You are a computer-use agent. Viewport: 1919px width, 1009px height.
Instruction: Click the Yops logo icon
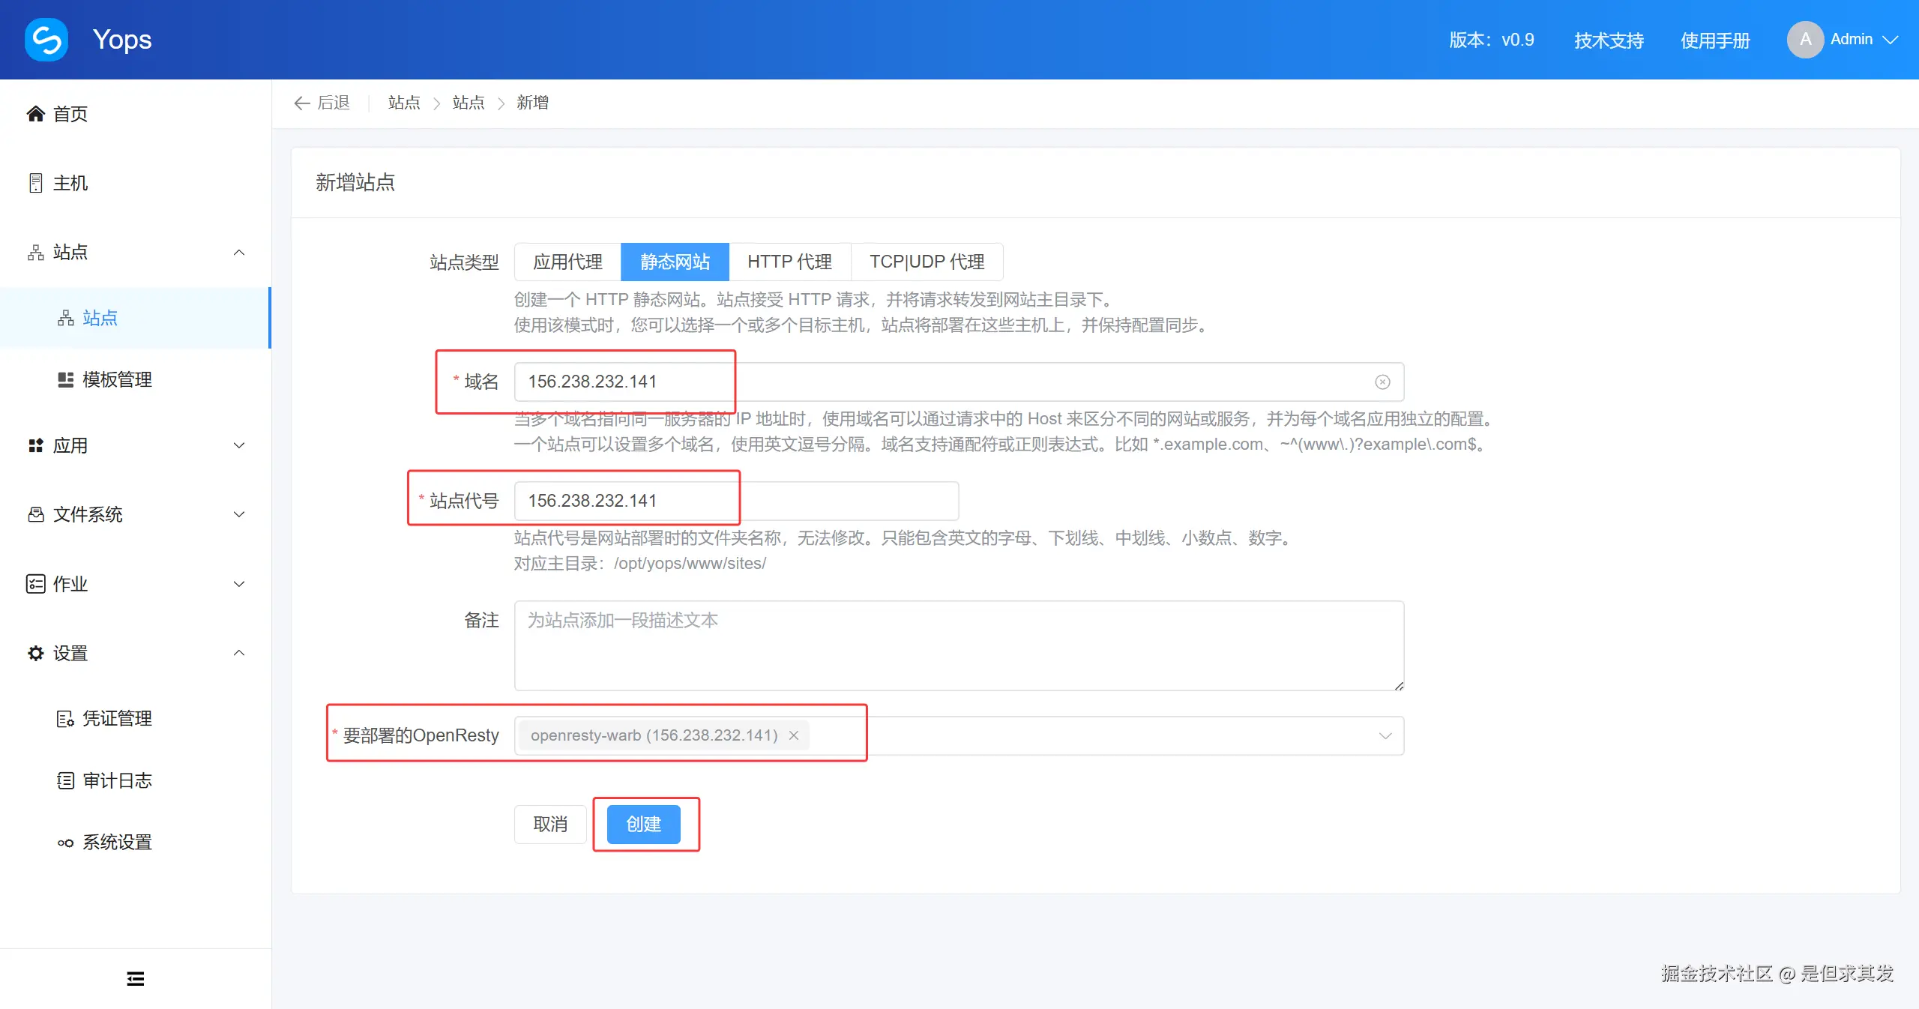(46, 39)
